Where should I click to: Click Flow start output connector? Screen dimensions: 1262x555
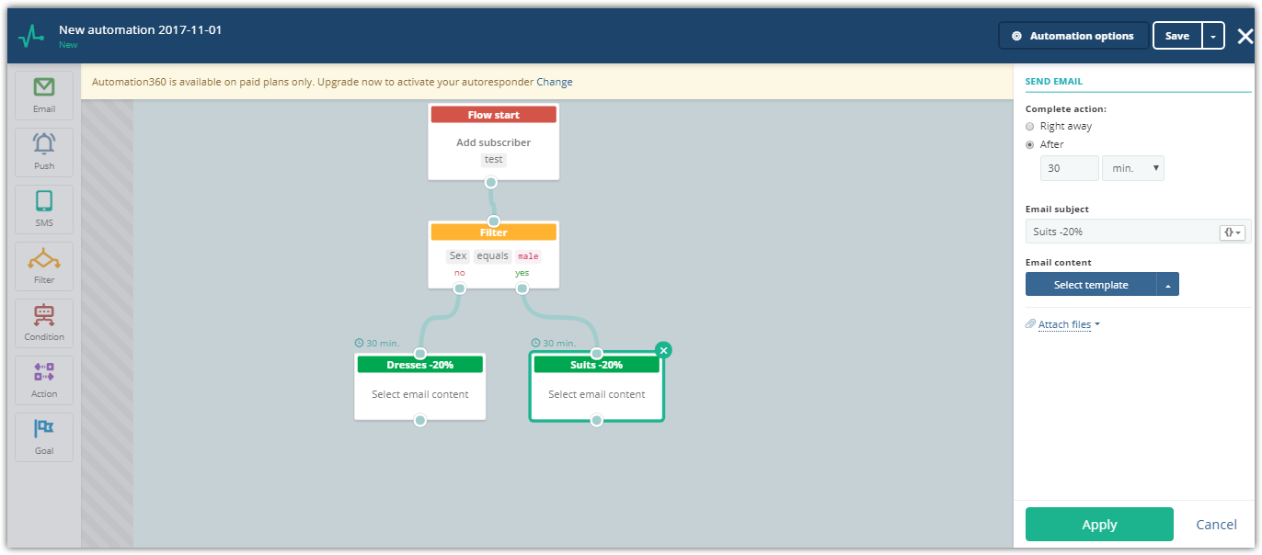(x=491, y=182)
